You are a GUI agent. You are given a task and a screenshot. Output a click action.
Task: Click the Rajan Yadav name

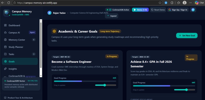(x=59, y=13)
